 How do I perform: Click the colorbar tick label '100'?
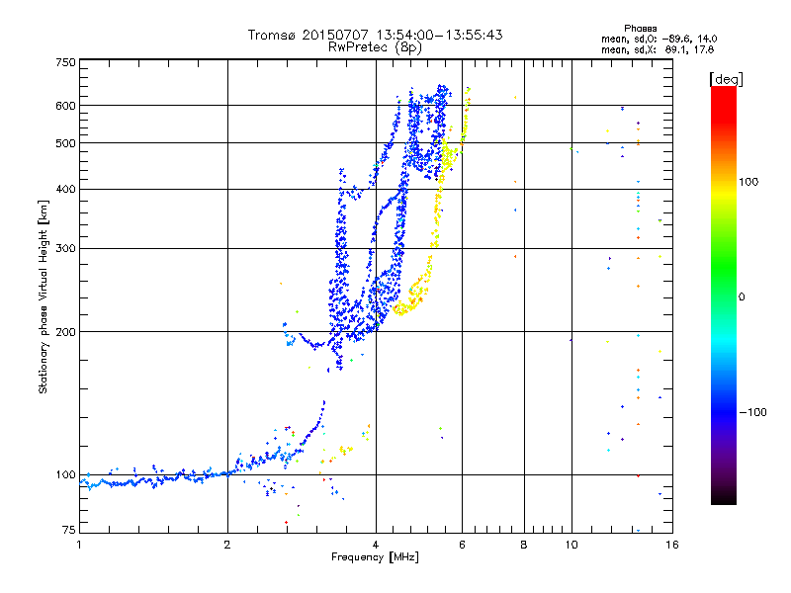(748, 182)
